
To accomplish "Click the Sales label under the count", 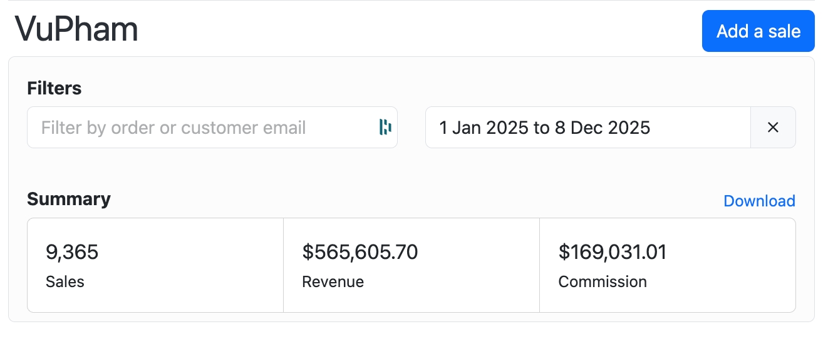I will (65, 281).
